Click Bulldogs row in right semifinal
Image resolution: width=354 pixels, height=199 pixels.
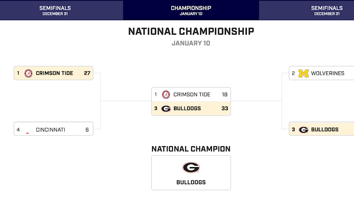coord(322,130)
